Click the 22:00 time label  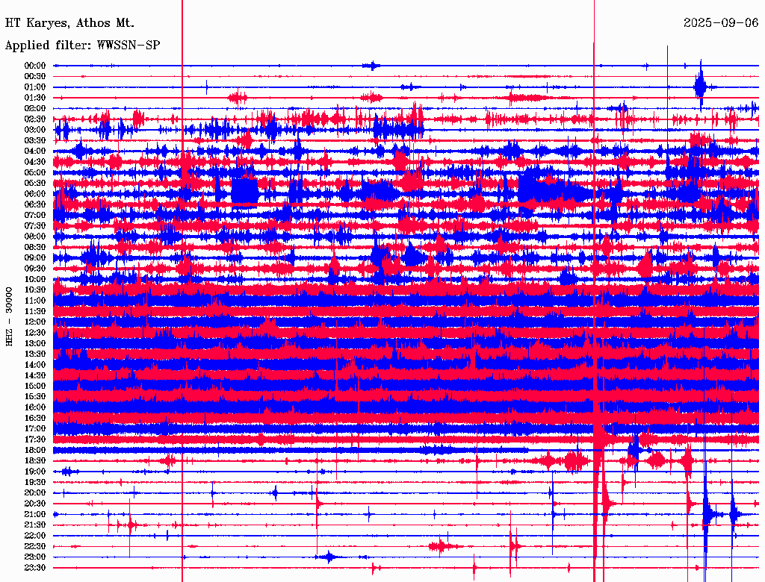pyautogui.click(x=35, y=536)
